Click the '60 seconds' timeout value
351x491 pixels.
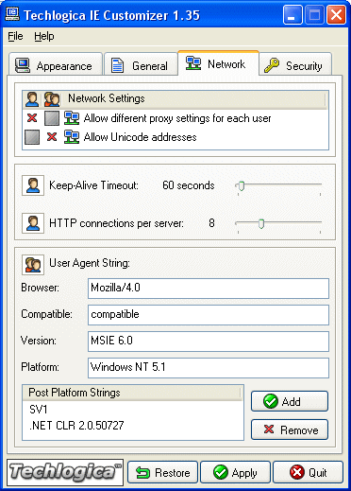tap(189, 185)
